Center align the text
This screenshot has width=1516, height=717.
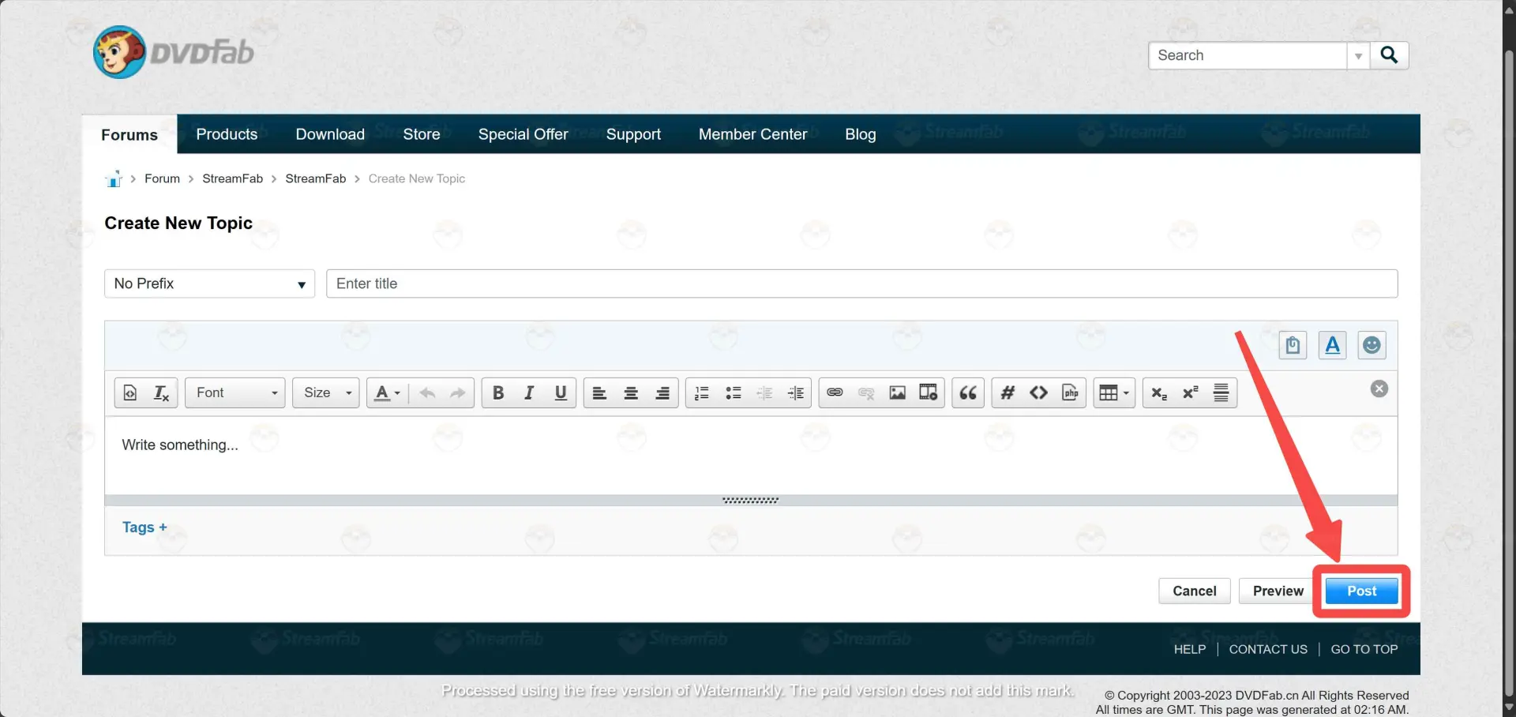tap(631, 392)
